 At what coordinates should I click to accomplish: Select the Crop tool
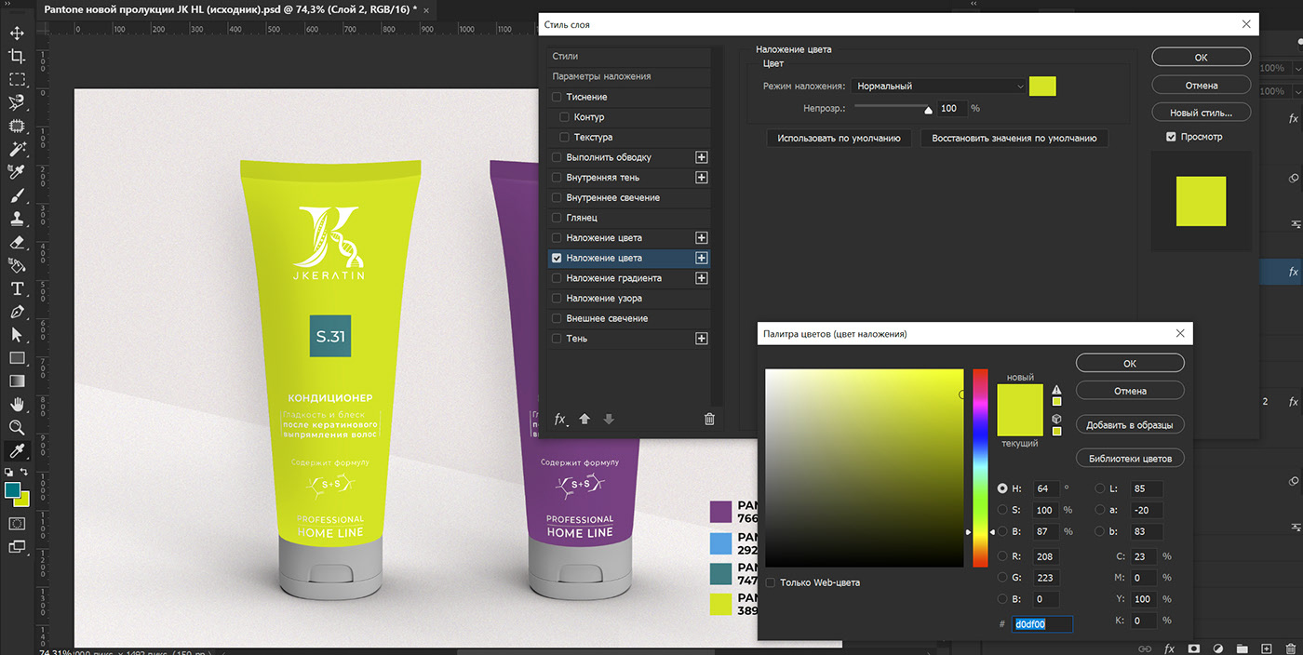coord(17,57)
